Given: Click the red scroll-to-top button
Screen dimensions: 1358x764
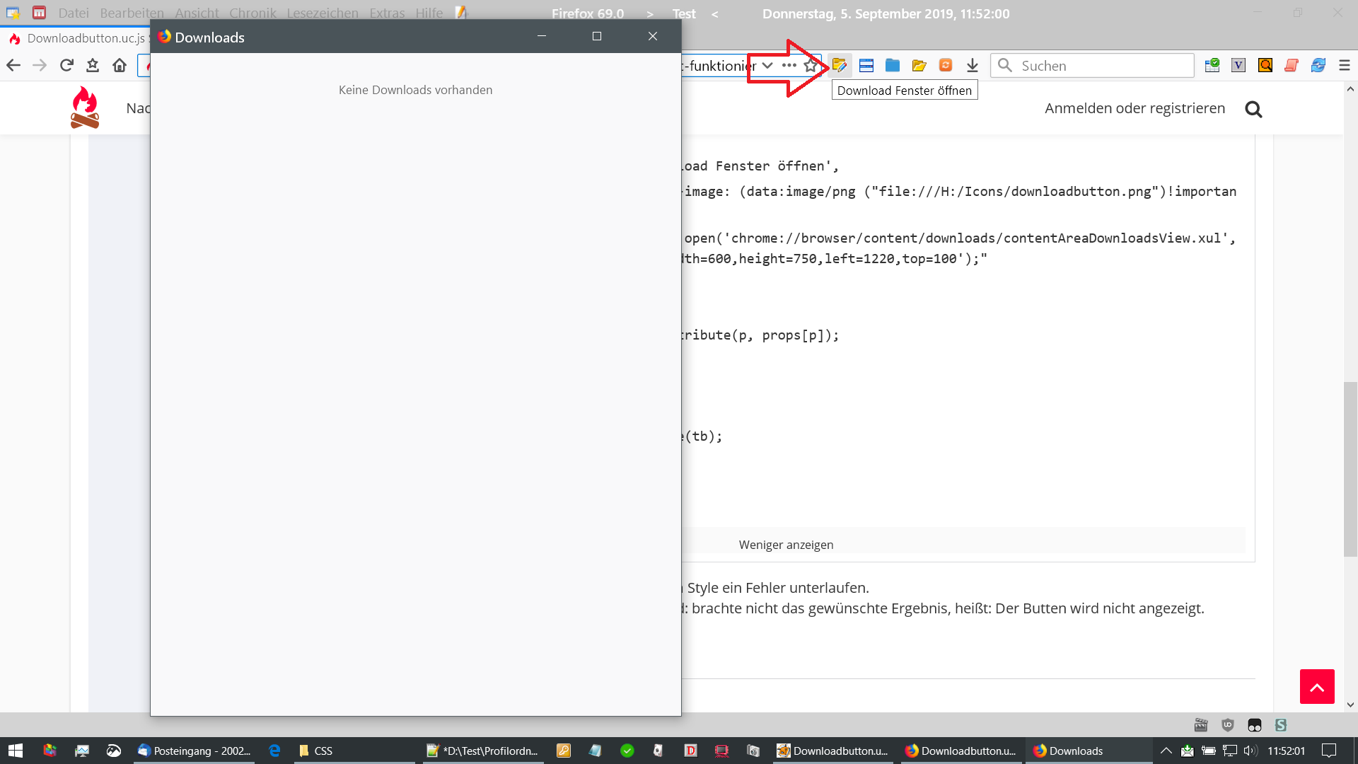Looking at the screenshot, I should pyautogui.click(x=1317, y=686).
